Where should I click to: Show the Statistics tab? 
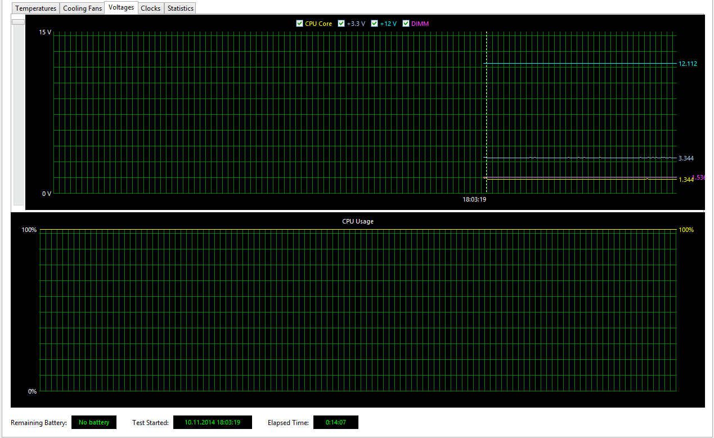pyautogui.click(x=180, y=8)
